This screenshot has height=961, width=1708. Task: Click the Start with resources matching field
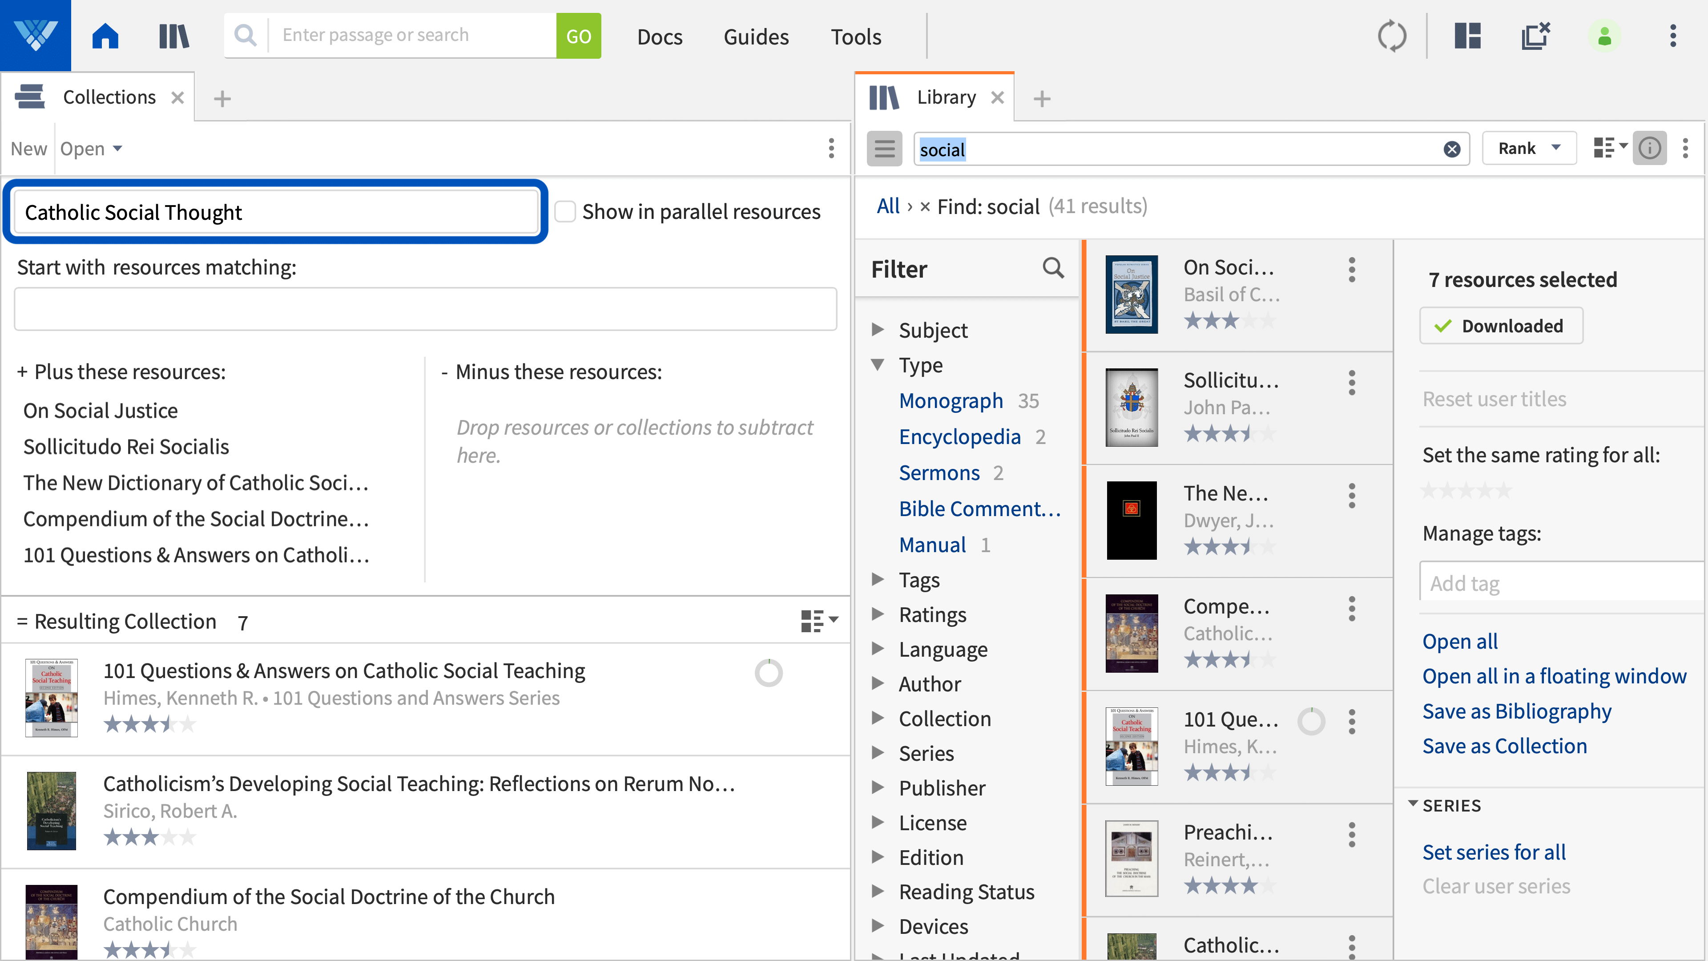[x=426, y=308]
